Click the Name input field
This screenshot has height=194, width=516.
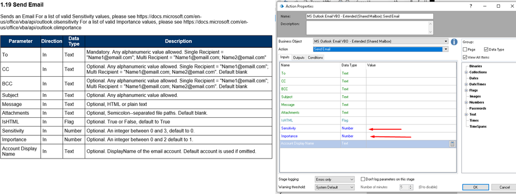click(x=369, y=16)
